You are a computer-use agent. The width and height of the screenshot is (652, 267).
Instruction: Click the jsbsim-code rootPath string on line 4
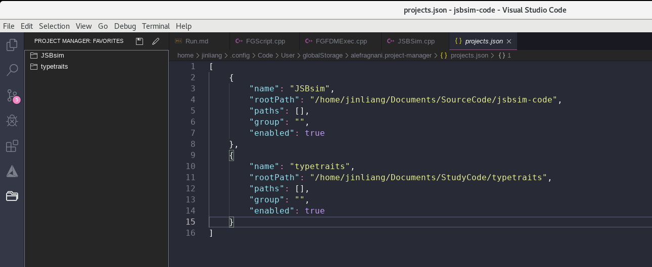[434, 99]
